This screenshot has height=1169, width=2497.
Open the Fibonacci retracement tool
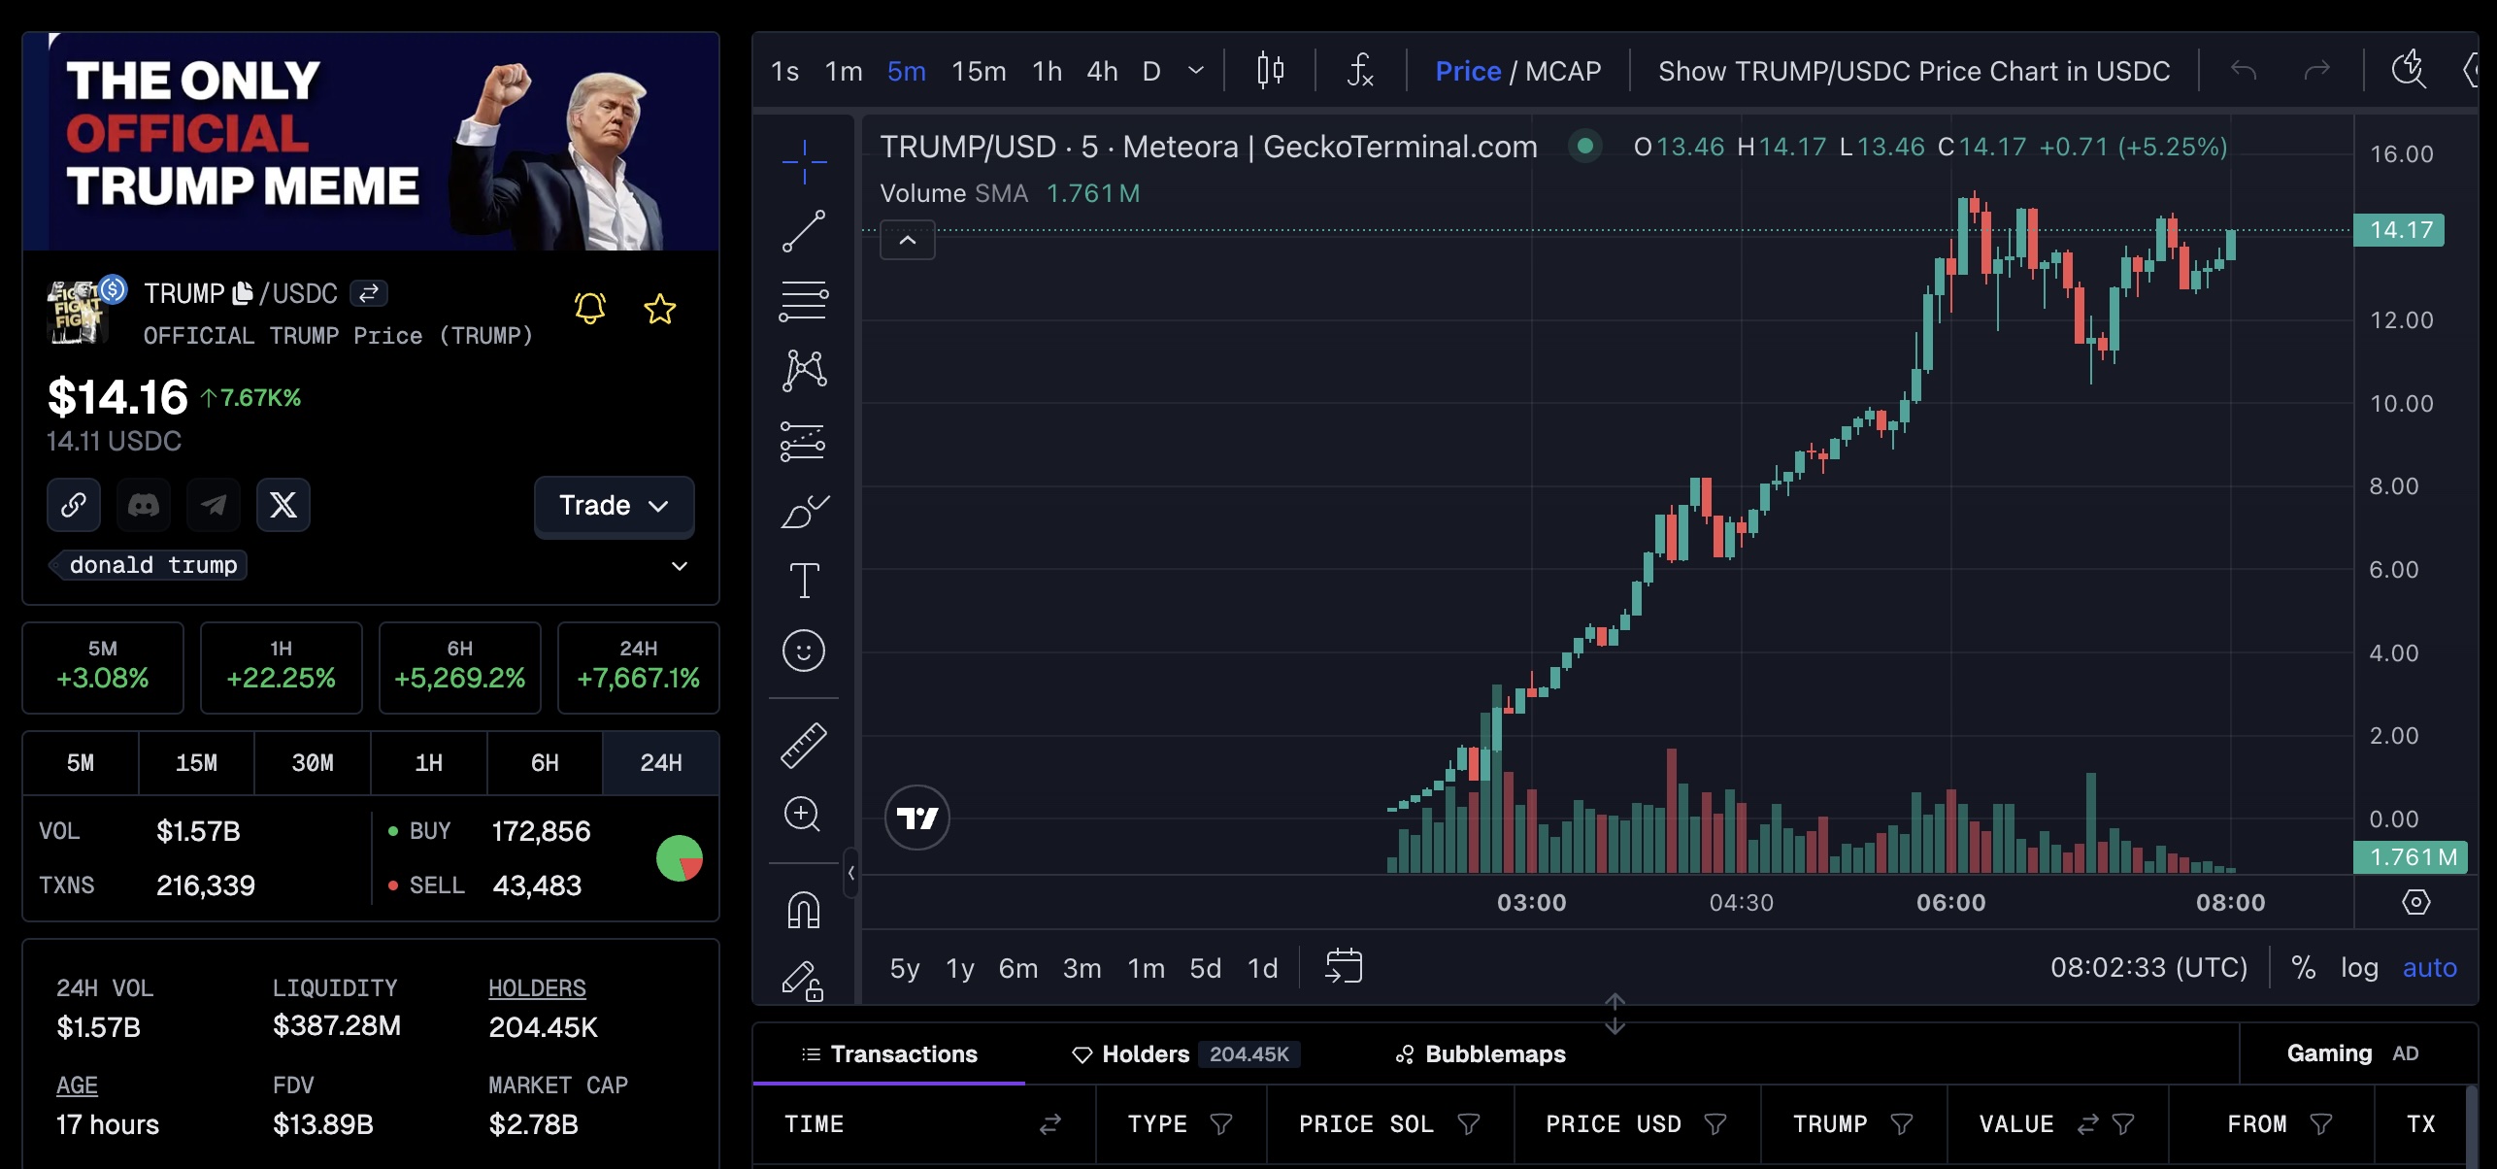click(804, 301)
